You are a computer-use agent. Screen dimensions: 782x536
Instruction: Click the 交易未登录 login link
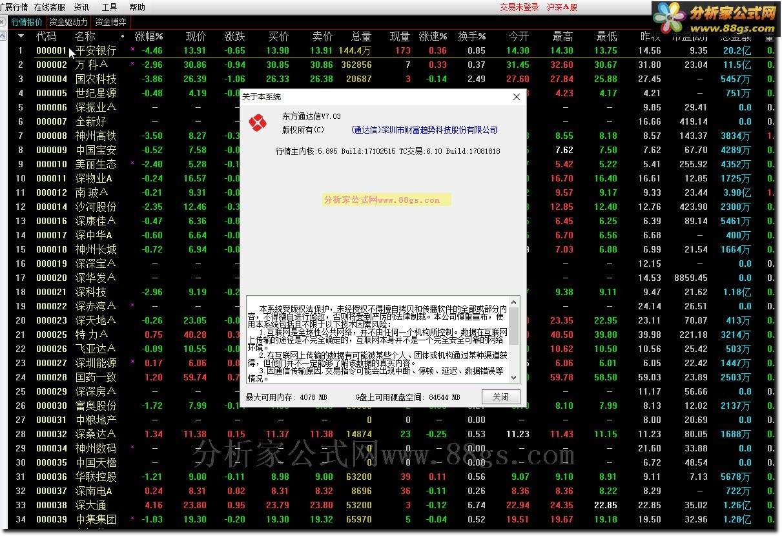pos(519,7)
